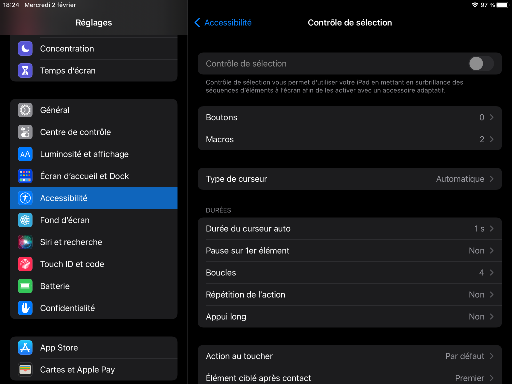The image size is (512, 384).
Task: Go back to Accessibilité
Action: 223,22
